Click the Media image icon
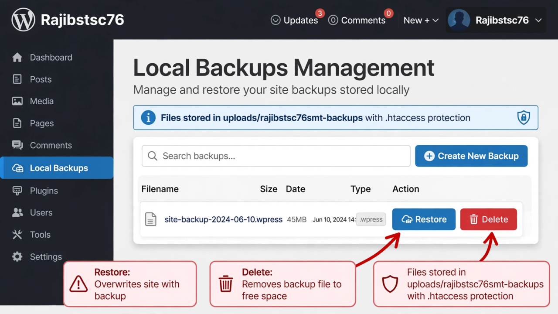 coord(17,101)
